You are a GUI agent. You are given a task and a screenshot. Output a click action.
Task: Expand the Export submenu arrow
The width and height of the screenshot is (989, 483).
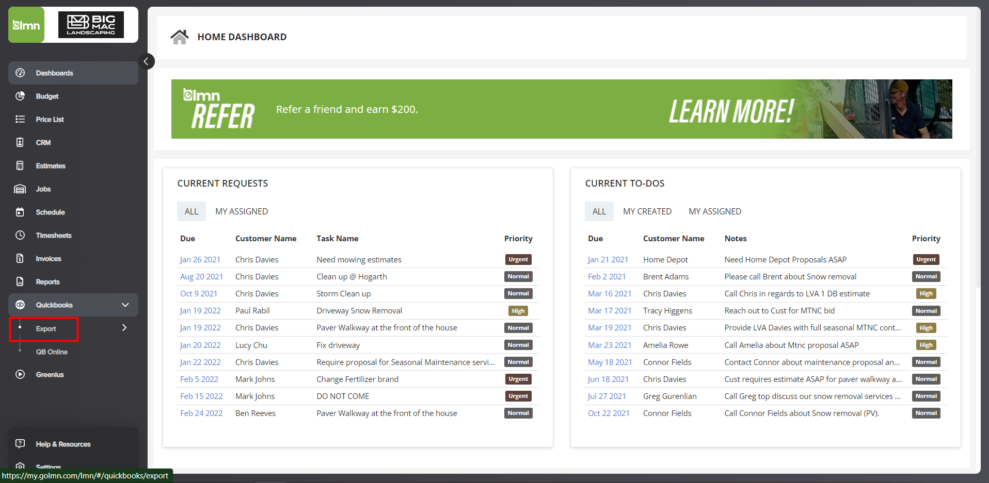click(124, 328)
